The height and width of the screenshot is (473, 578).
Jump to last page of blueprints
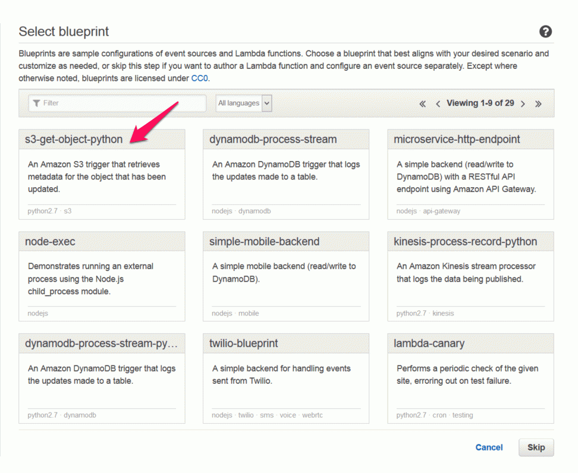point(538,104)
